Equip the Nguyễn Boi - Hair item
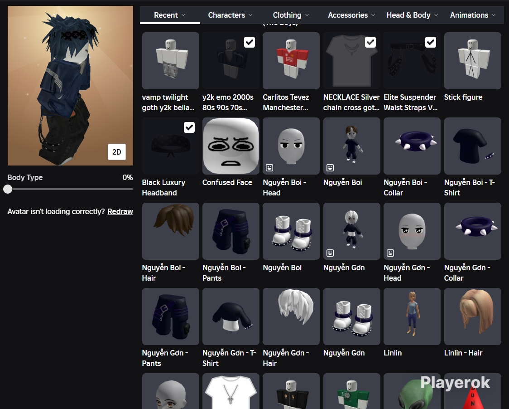The width and height of the screenshot is (509, 409). pyautogui.click(x=170, y=231)
